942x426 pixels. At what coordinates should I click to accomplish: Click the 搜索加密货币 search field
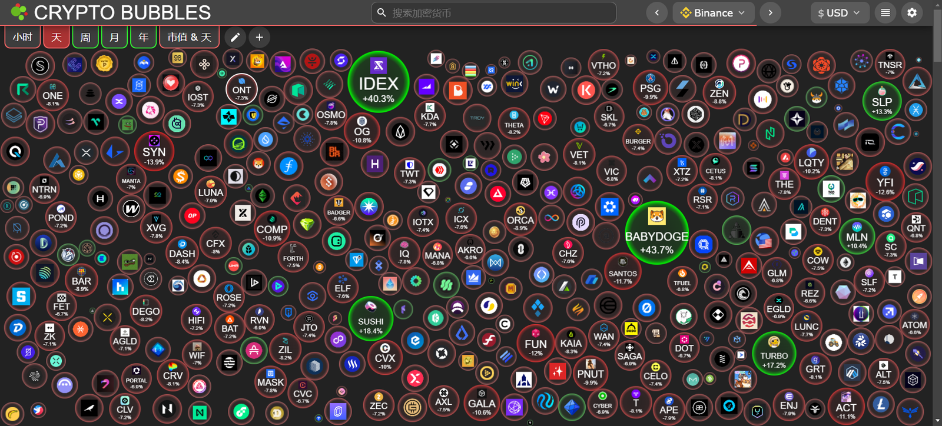493,12
